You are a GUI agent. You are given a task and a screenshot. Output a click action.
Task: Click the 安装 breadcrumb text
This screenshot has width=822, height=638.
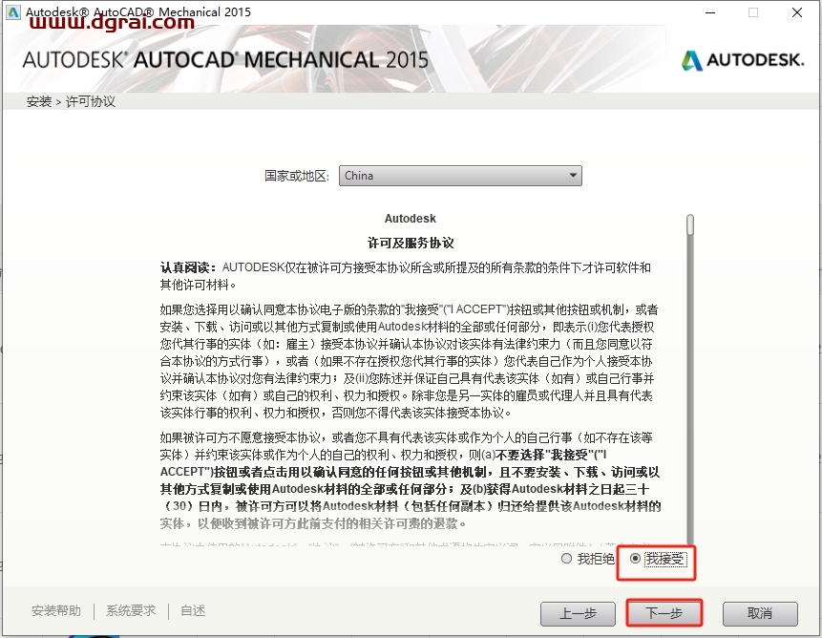39,101
